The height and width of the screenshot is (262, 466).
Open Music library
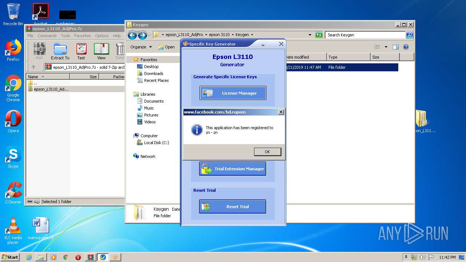pyautogui.click(x=149, y=108)
